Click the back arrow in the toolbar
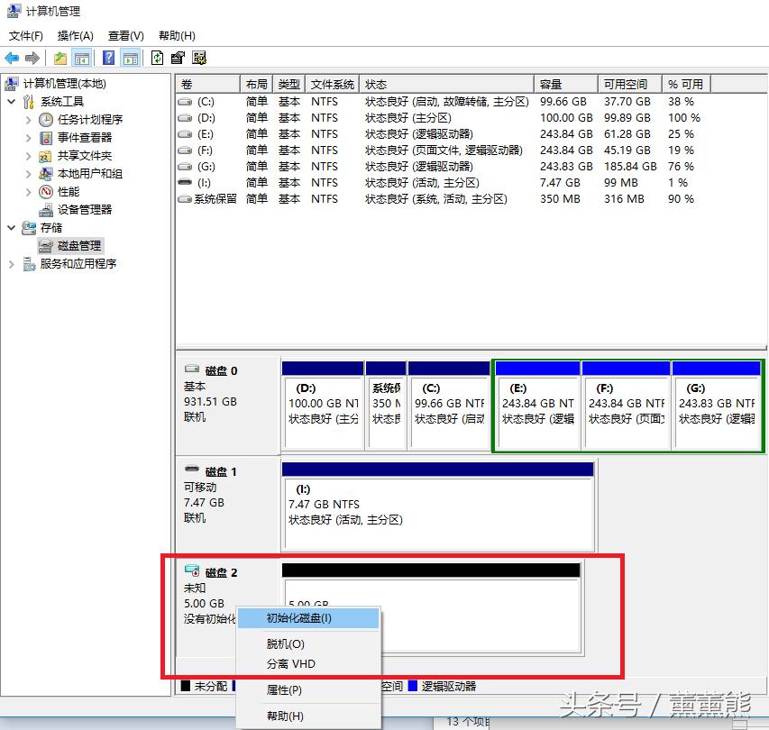 [x=12, y=58]
